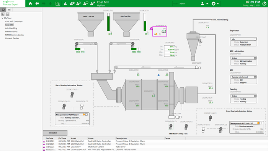Screen dimensions: 268x151
Task: Click separator valve 2020K213AC symbol
Action: tap(200, 42)
